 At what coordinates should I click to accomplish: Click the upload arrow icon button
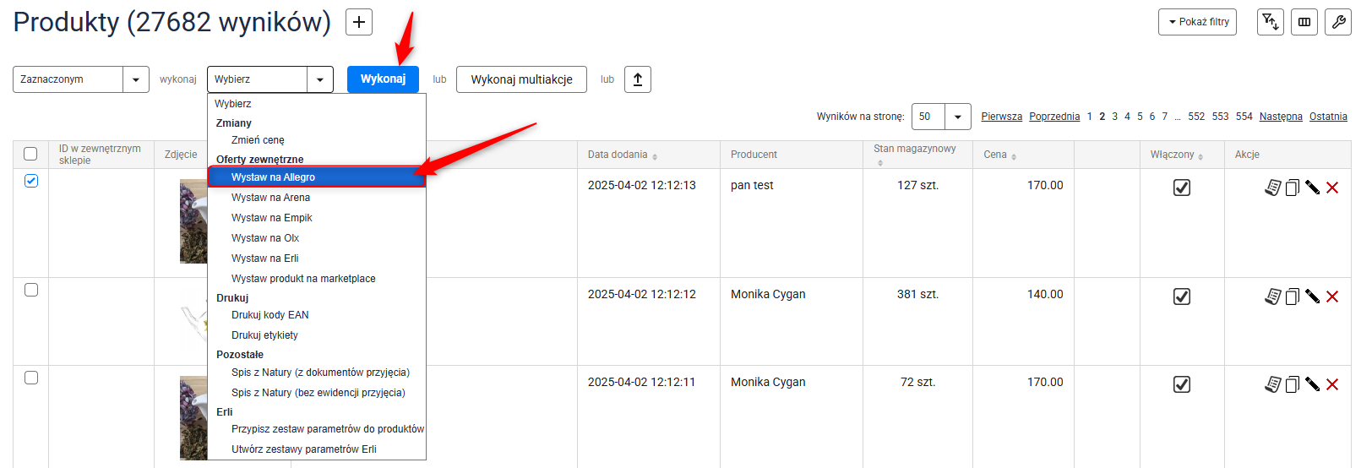[638, 79]
